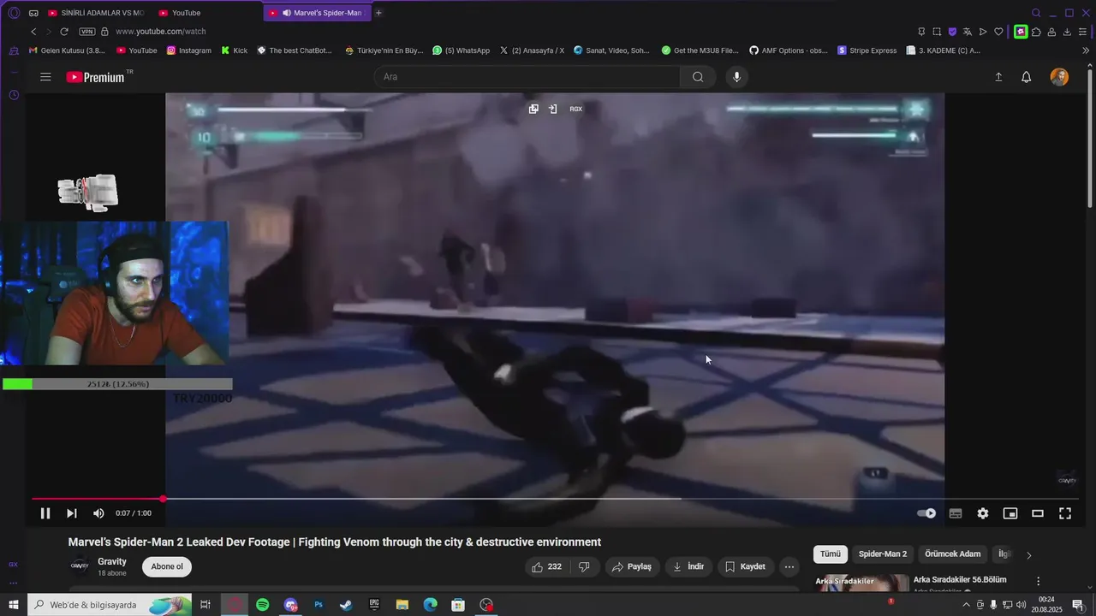Switch to the 'SİNİRLİ ADAMLAR VS' tab

(97, 13)
